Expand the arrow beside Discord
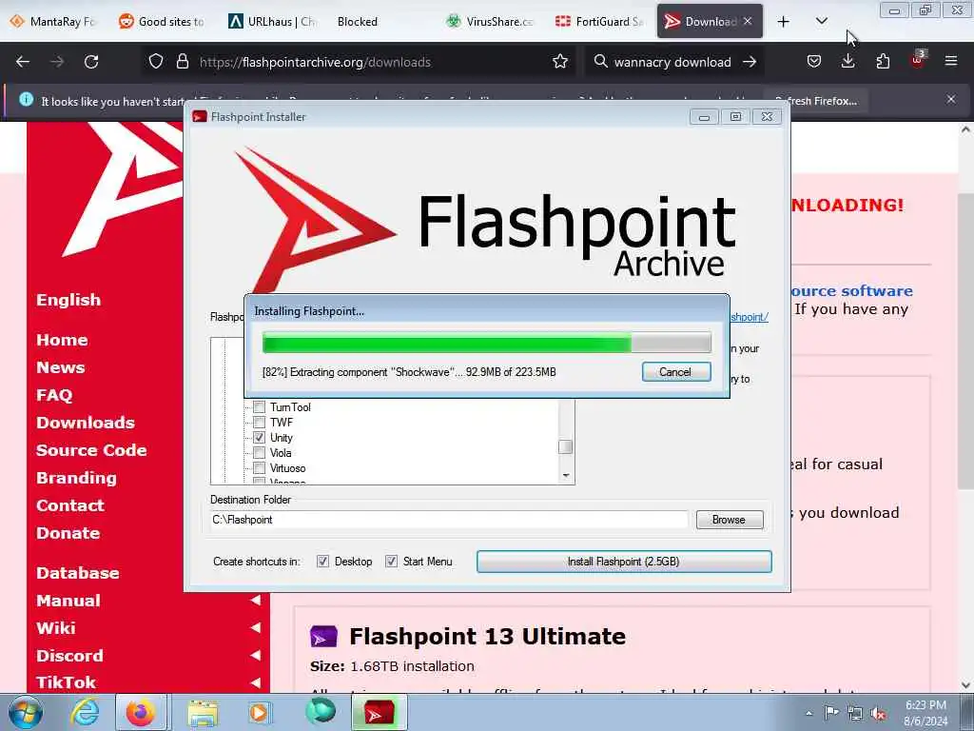974x731 pixels. [x=255, y=655]
